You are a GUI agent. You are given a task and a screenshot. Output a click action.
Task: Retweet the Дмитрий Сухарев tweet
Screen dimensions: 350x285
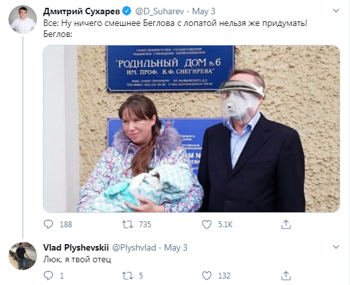127,224
